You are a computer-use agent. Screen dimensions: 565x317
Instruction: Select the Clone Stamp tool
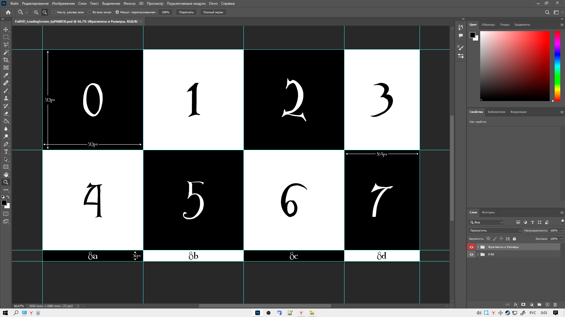[6, 98]
